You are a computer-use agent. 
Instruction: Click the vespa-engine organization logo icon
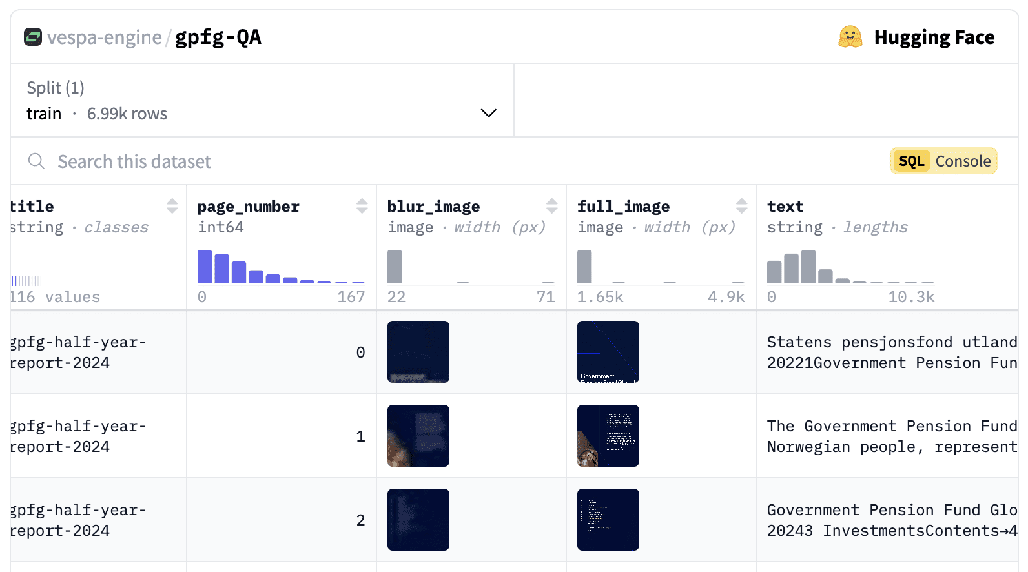[33, 37]
